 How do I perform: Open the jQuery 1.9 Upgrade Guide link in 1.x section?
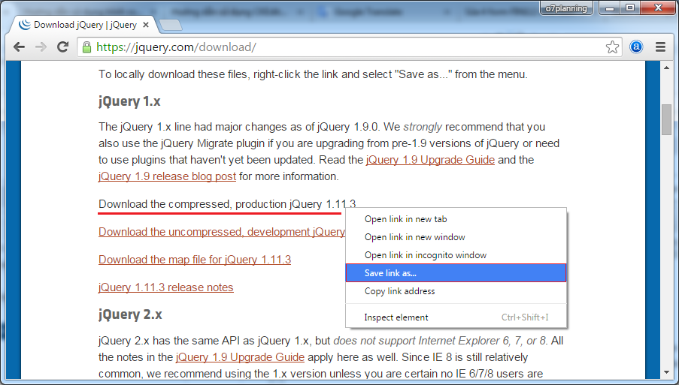tap(430, 160)
